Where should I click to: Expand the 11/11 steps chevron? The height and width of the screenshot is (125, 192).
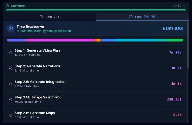[184, 6]
